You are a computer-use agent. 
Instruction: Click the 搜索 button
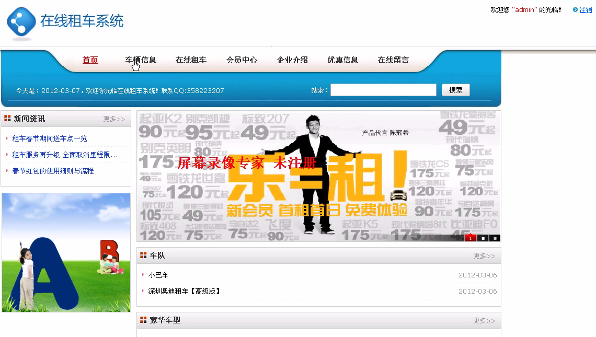pos(456,90)
